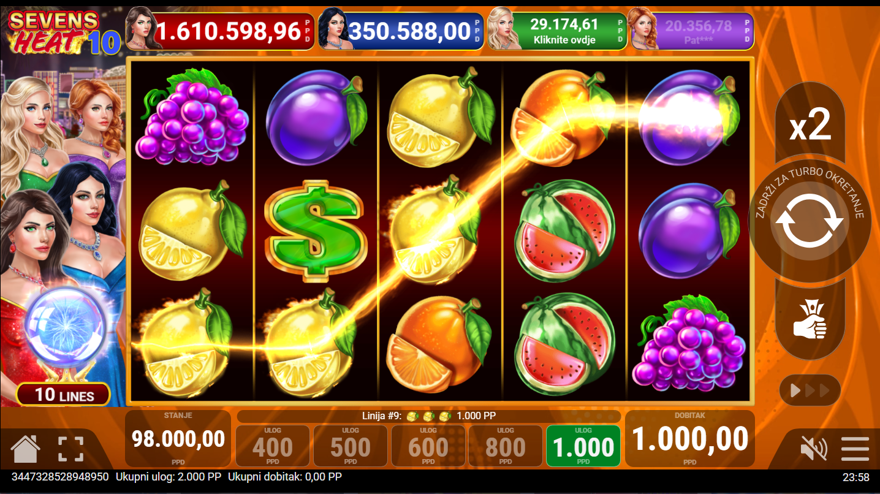
Task: Select the 400 bet amount
Action: click(x=273, y=446)
